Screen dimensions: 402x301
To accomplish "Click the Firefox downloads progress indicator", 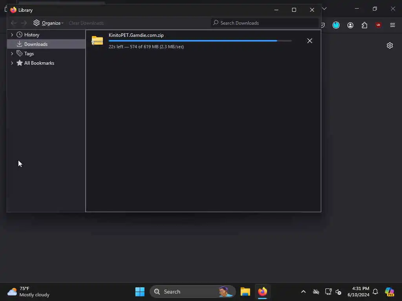I will [336, 25].
